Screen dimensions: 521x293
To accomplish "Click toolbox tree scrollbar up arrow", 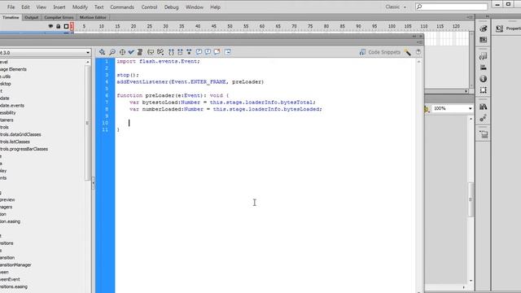I will [88, 62].
